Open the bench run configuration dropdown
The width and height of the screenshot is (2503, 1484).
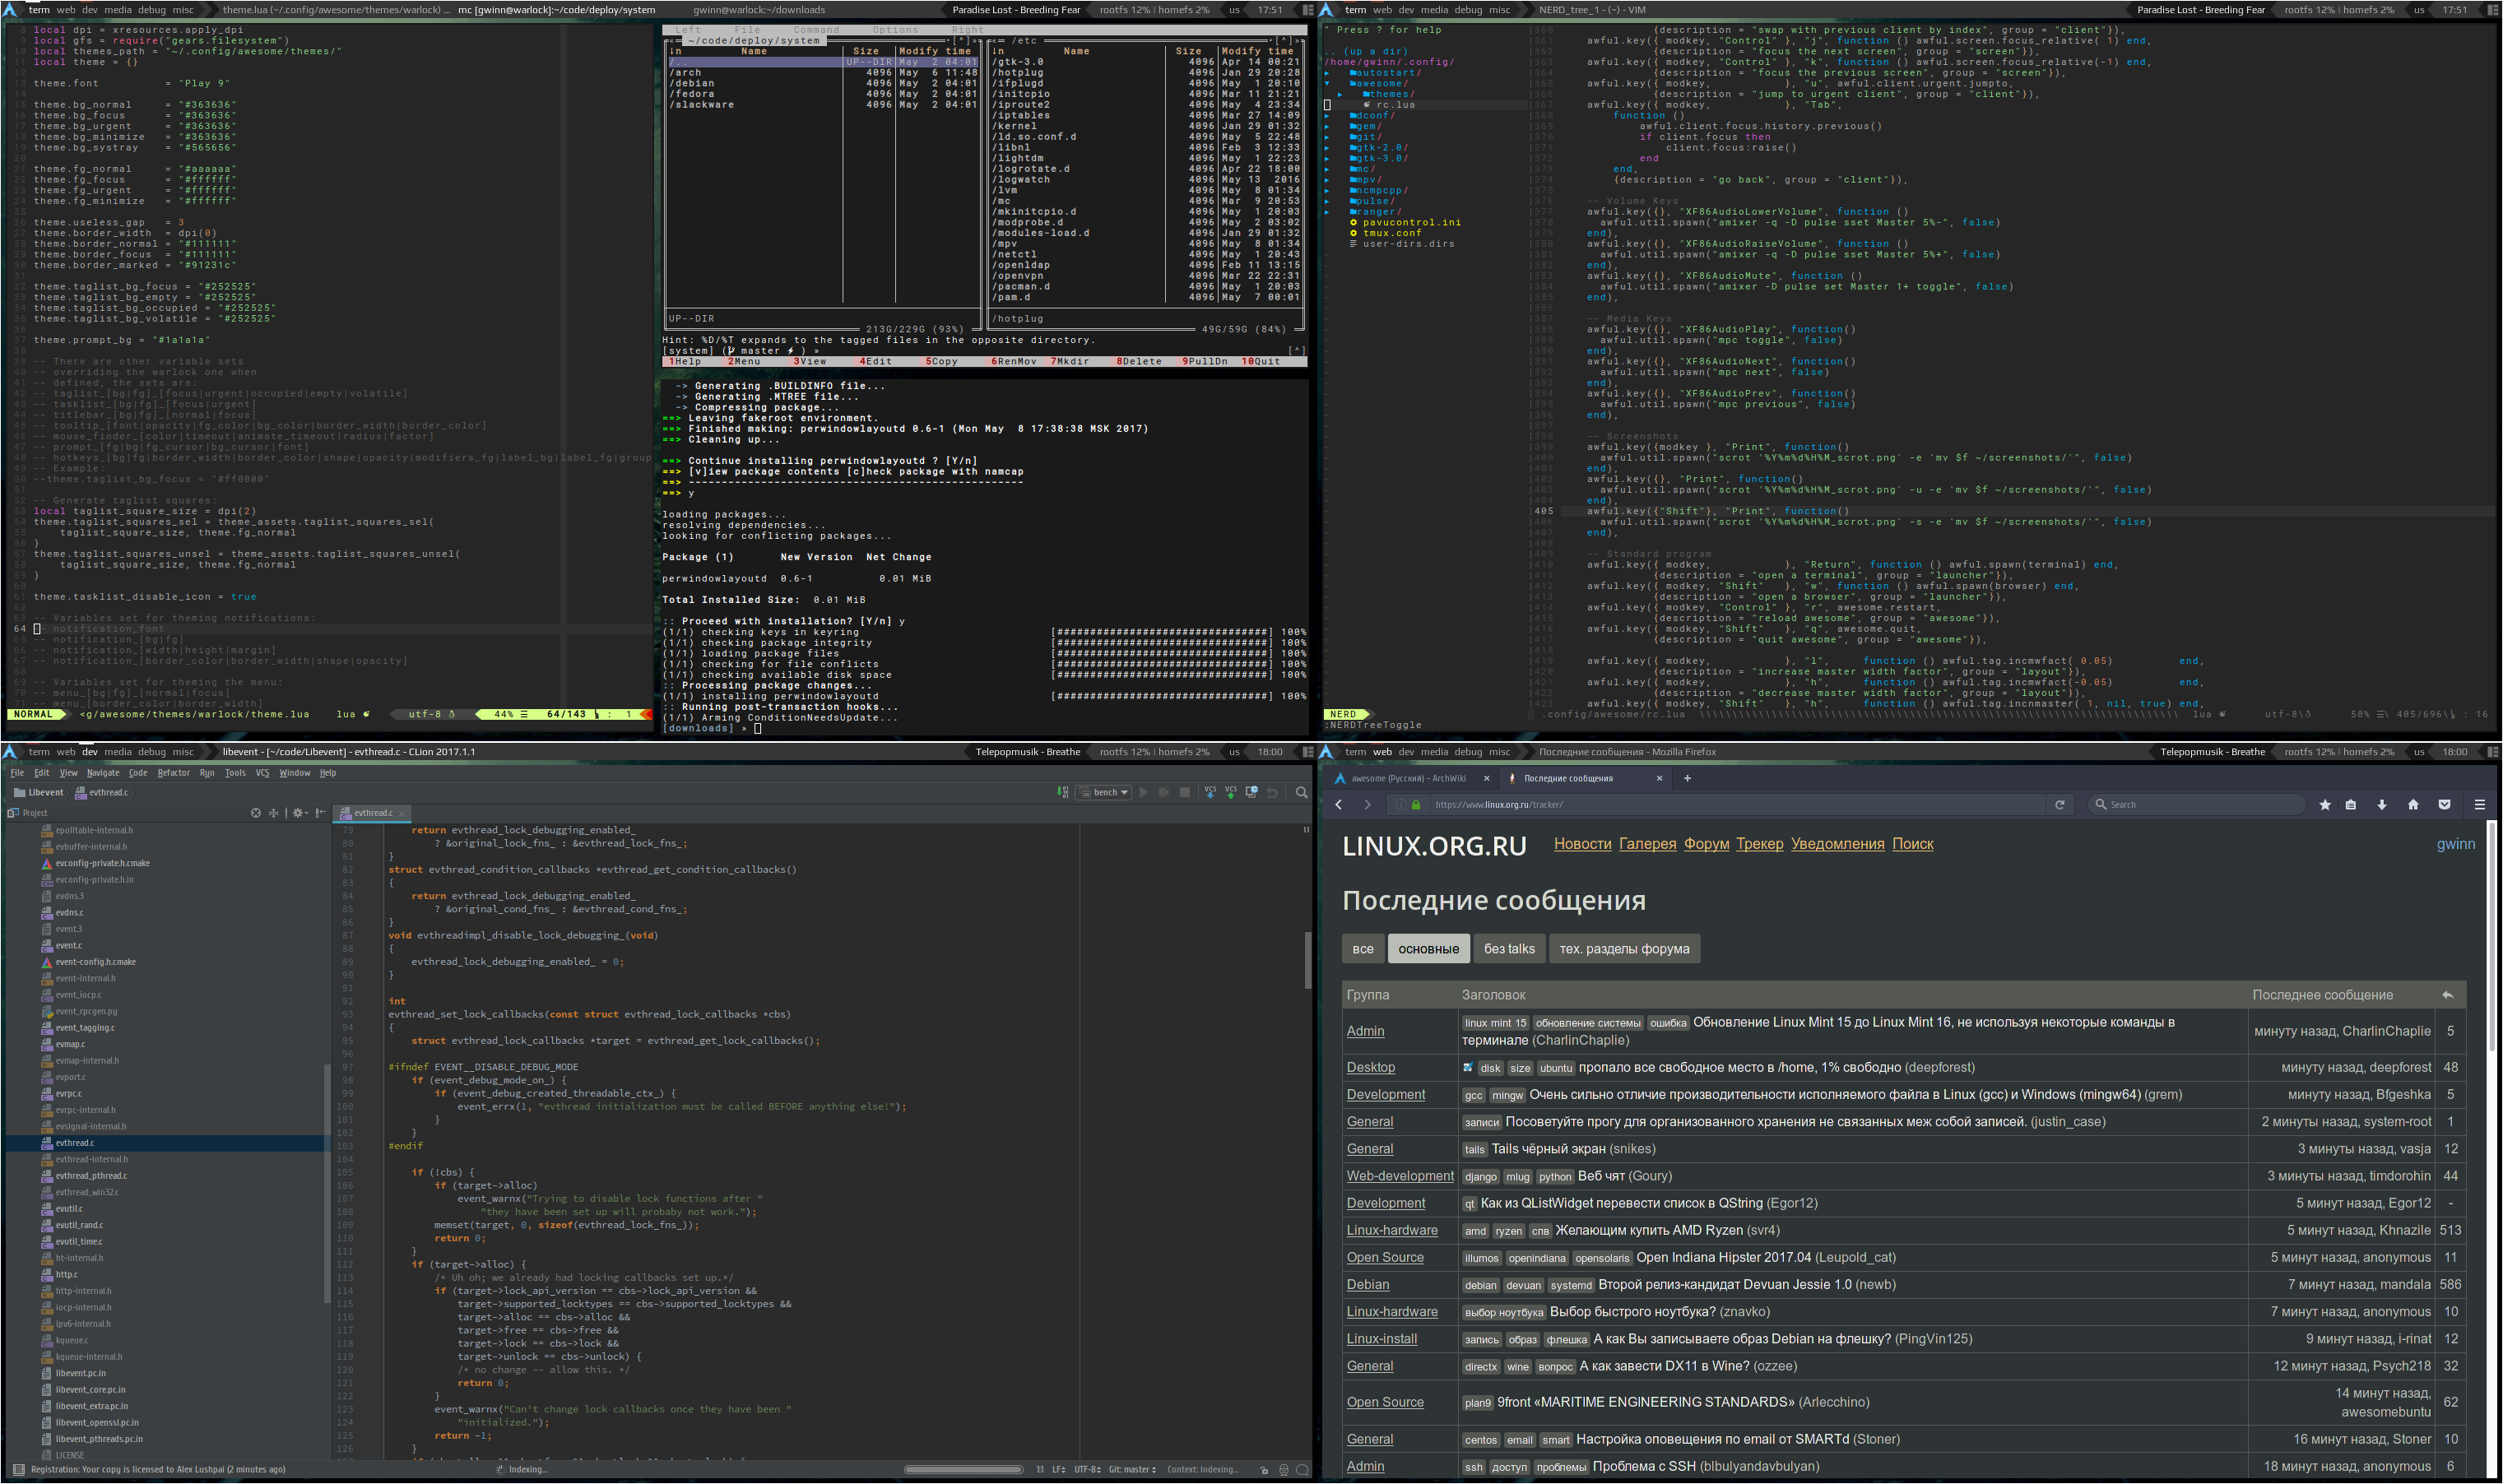pyautogui.click(x=1104, y=792)
